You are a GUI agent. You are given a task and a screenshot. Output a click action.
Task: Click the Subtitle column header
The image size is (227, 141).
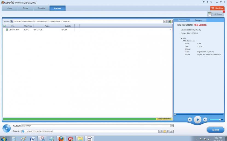[68, 26]
